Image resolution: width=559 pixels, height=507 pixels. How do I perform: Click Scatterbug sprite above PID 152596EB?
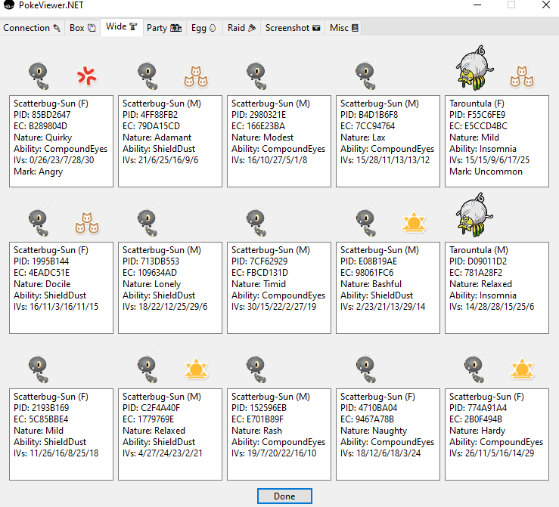(x=256, y=367)
